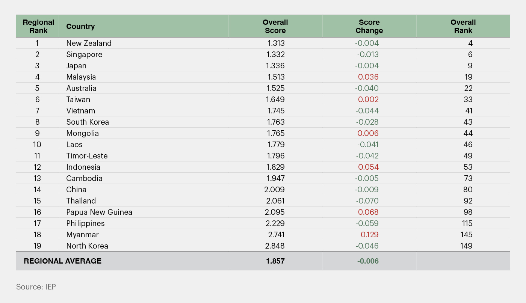Click Thailand's score change -0.070
Image resolution: width=526 pixels, height=303 pixels.
[x=367, y=201]
